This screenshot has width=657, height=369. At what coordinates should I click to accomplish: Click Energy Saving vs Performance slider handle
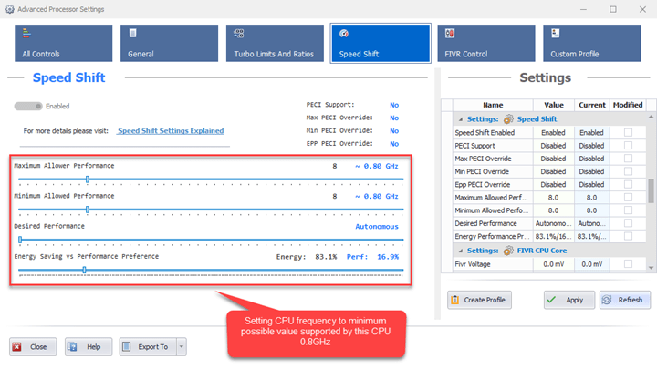pos(84,270)
